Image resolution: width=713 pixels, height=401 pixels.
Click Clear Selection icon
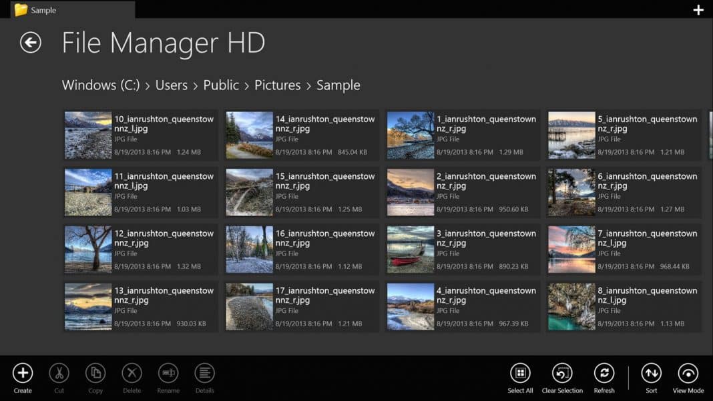[562, 373]
